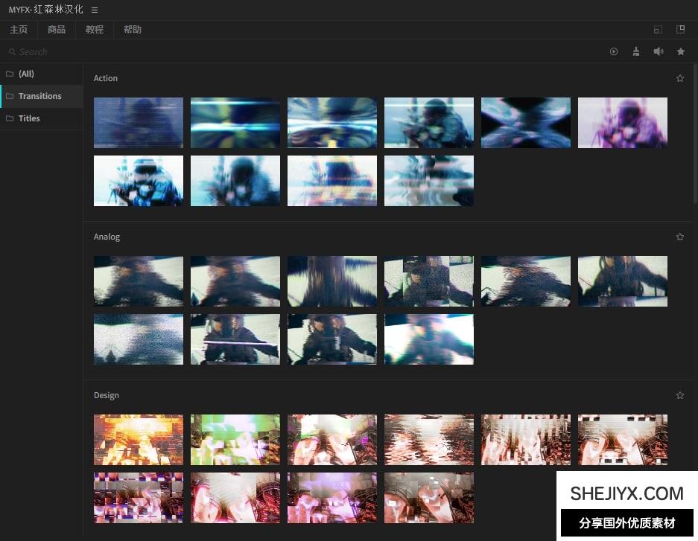Click into the Search field
Viewport: 698px width, 541px height.
coord(298,51)
